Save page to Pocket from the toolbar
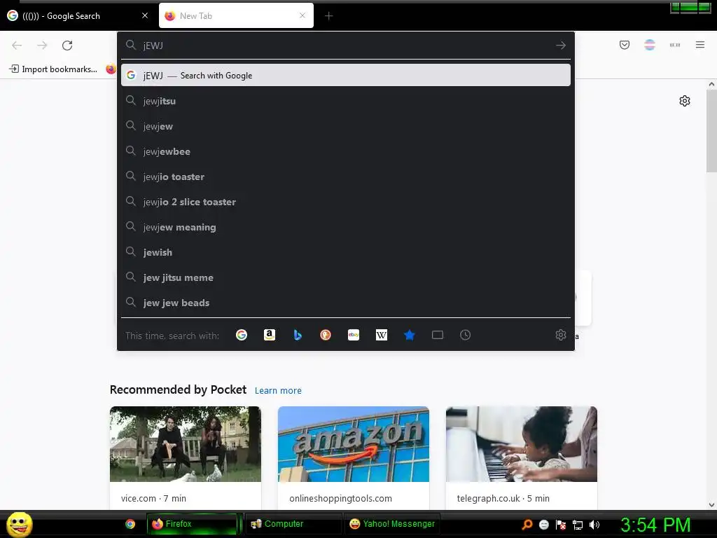The height and width of the screenshot is (538, 717). [624, 45]
